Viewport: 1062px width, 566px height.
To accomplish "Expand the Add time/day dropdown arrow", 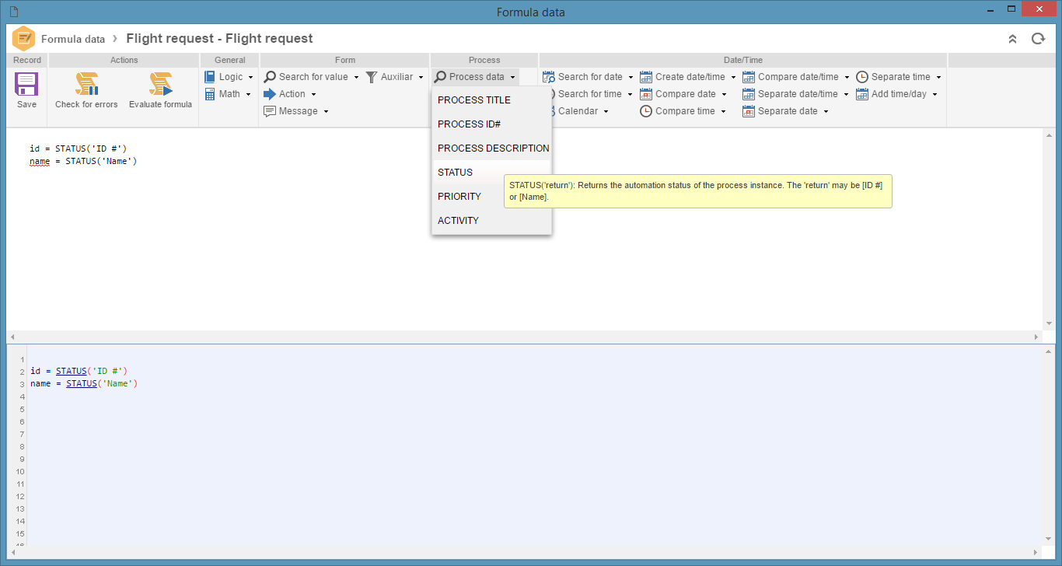I will [x=934, y=95].
